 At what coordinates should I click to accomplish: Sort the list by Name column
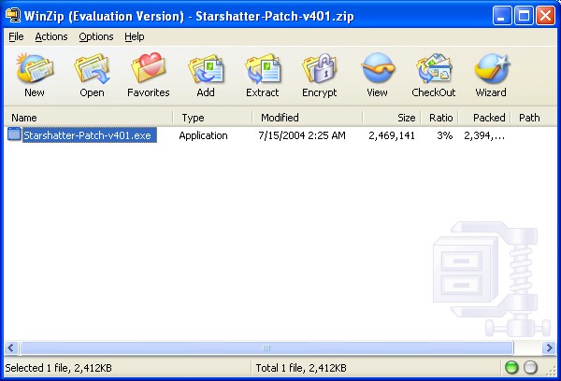tap(89, 118)
